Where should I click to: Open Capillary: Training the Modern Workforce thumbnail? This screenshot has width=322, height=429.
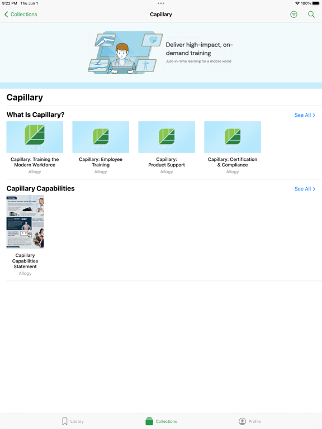coord(35,137)
